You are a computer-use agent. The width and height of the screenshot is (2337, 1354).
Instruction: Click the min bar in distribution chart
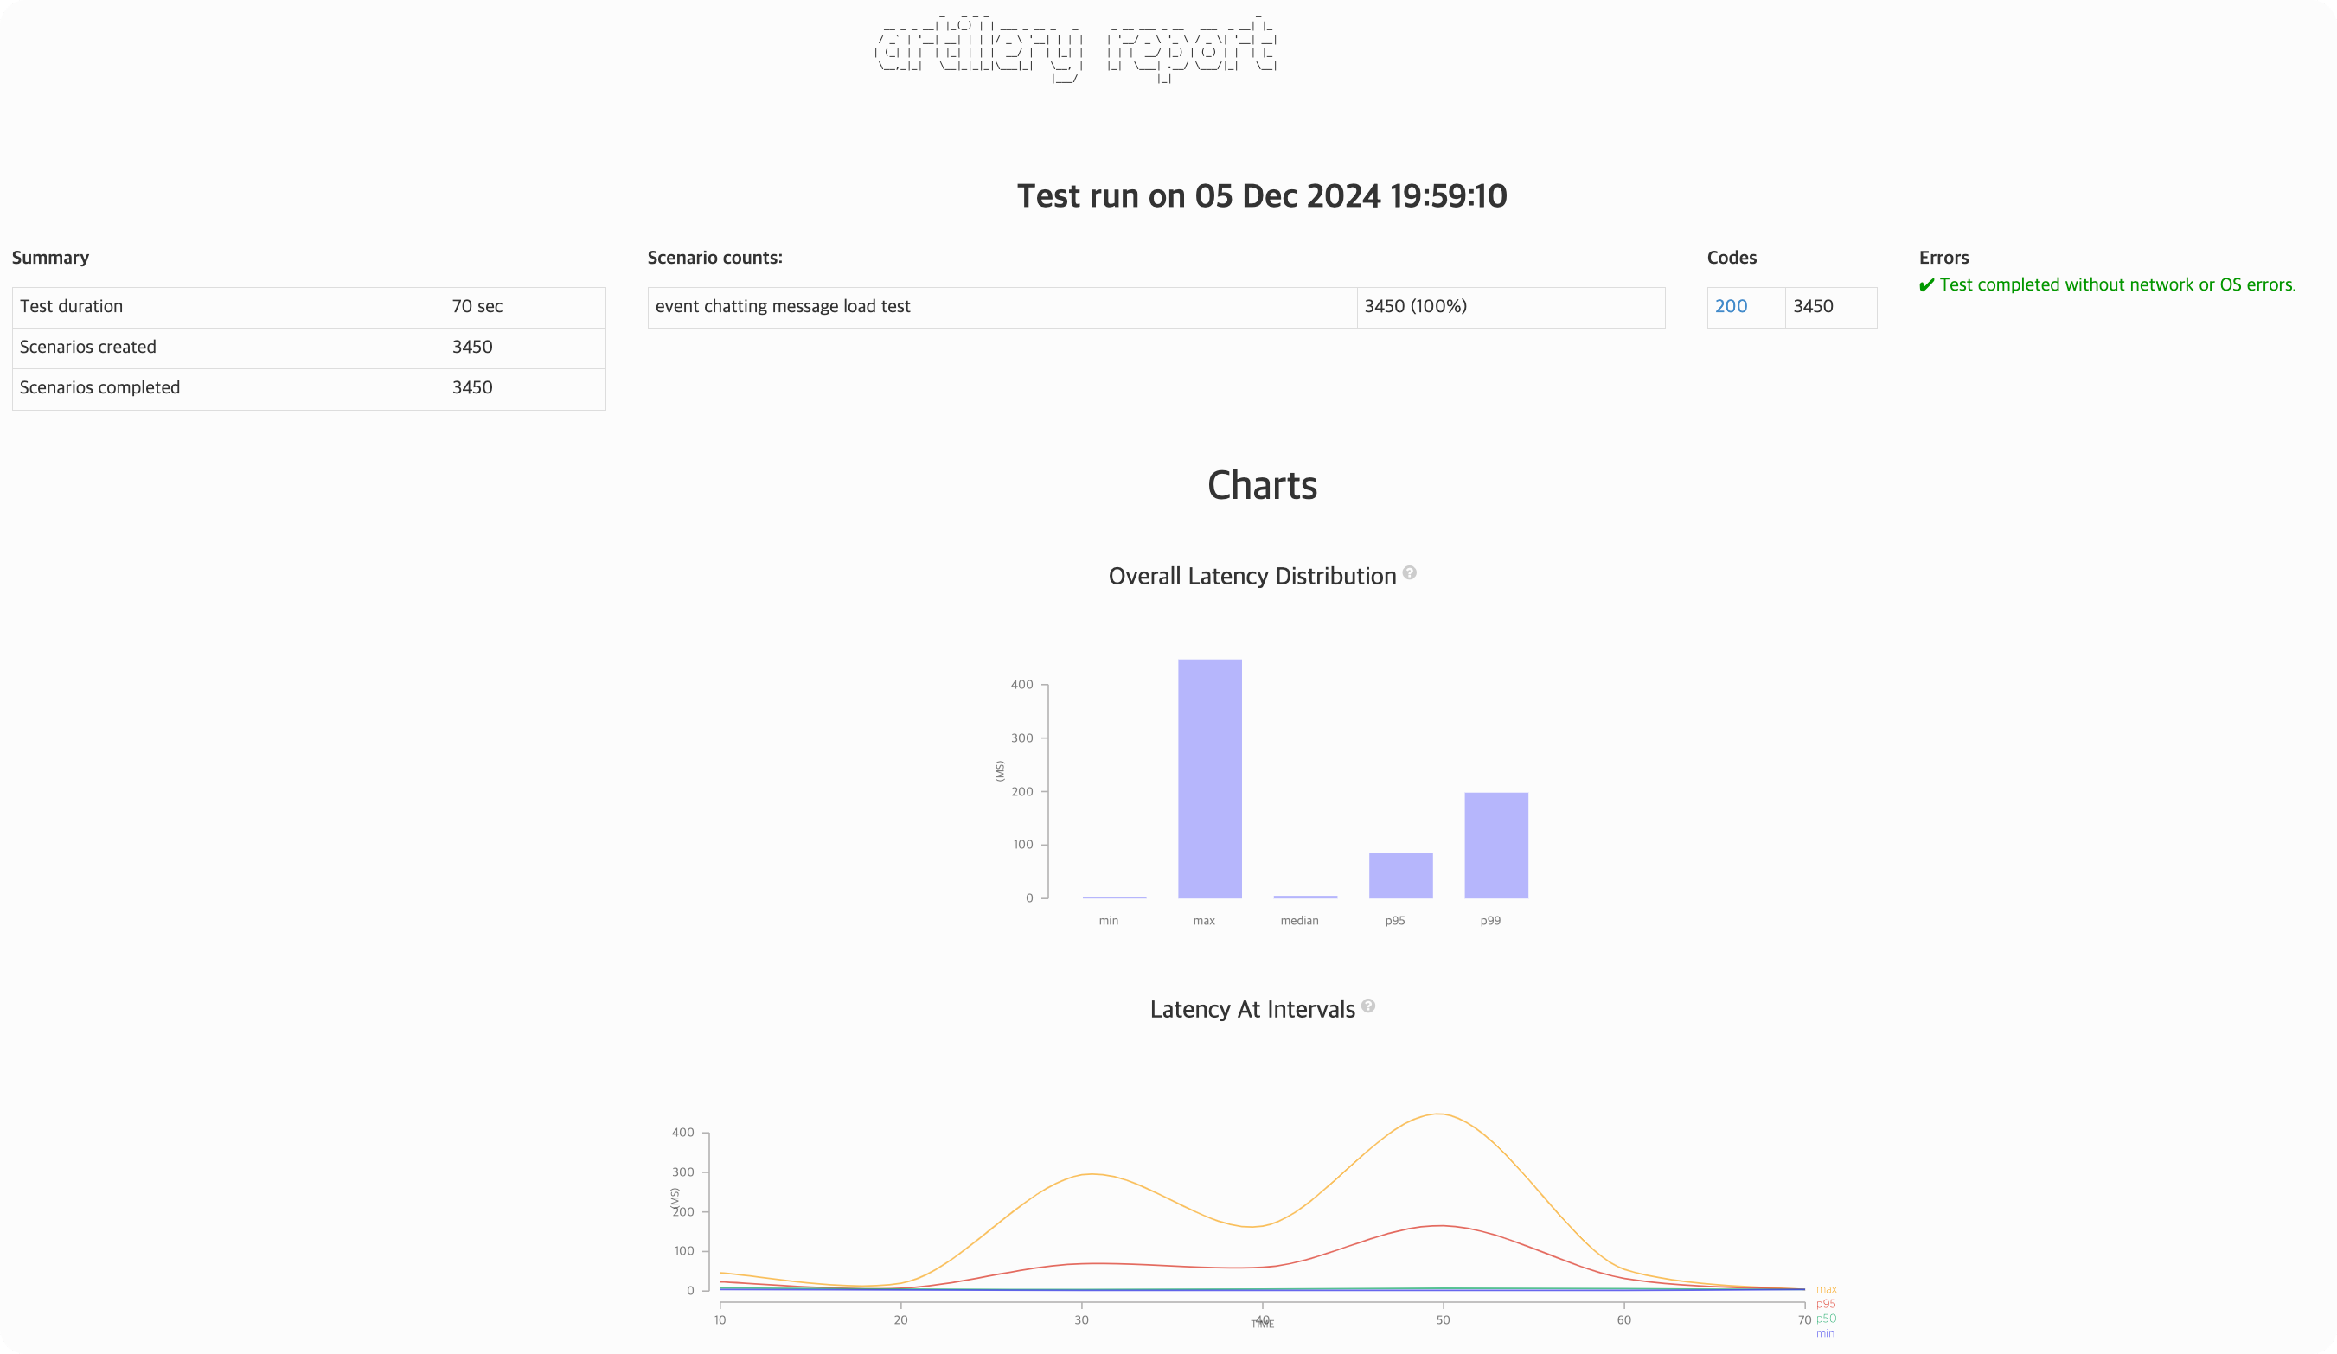(1114, 897)
